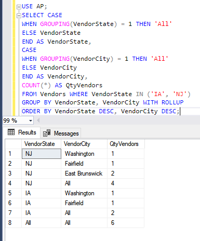Image resolution: width=200 pixels, height=241 pixels.
Task: Click the ROLLUP keyword in the query
Action: [172, 102]
